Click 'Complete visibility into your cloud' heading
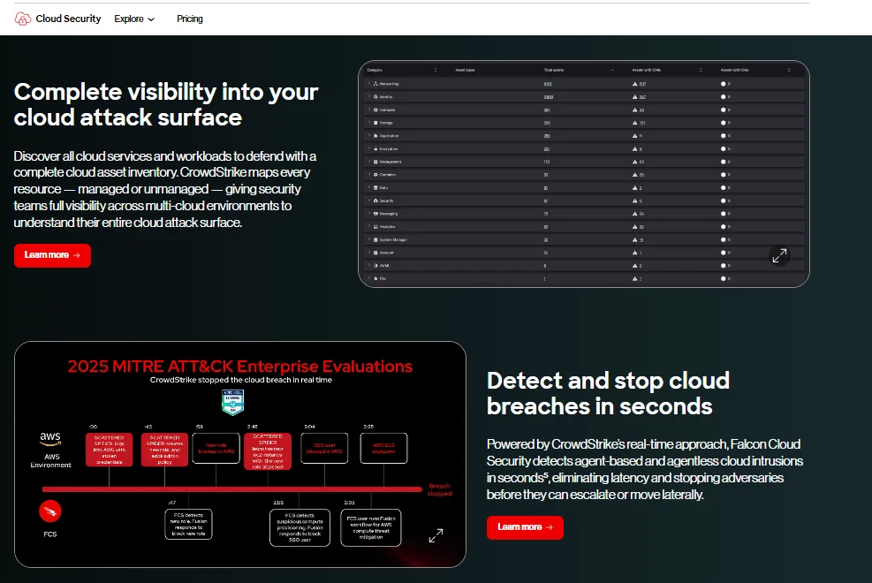The width and height of the screenshot is (872, 583). (x=166, y=104)
